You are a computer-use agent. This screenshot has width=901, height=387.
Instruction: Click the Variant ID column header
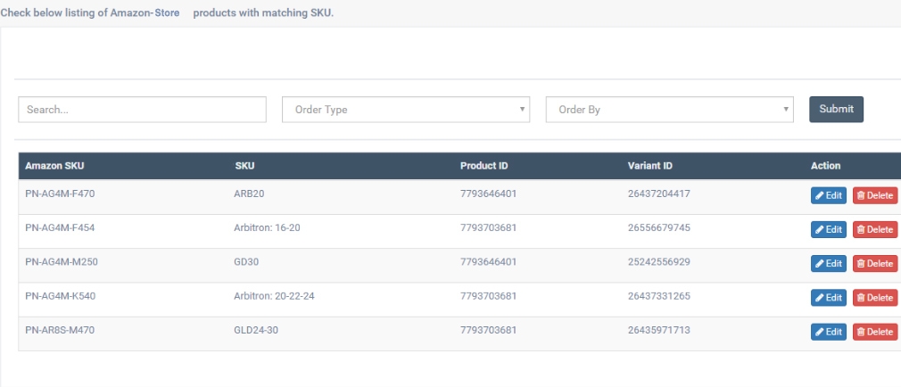coord(650,166)
